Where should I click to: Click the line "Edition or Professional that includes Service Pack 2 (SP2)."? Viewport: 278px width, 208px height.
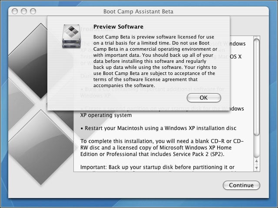click(x=152, y=154)
